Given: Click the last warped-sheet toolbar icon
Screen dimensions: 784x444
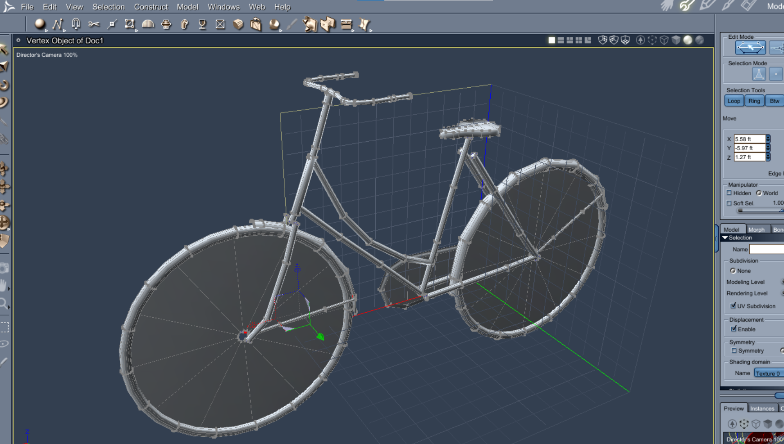Looking at the screenshot, I should [364, 24].
